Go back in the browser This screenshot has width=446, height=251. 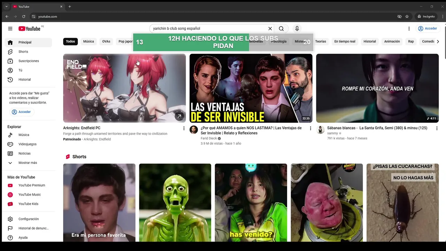click(x=7, y=16)
